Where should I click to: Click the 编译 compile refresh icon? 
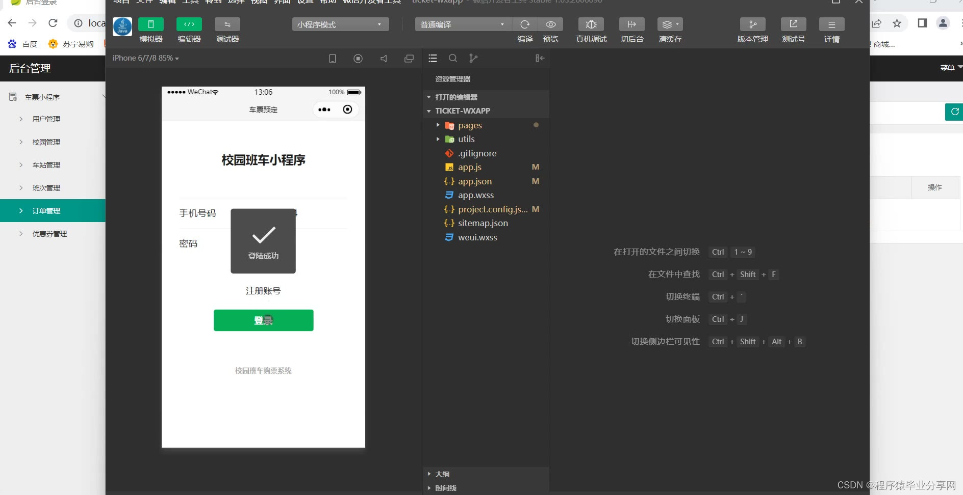pyautogui.click(x=525, y=24)
